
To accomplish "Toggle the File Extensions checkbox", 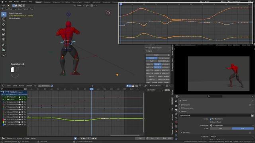I will click(x=211, y=119).
